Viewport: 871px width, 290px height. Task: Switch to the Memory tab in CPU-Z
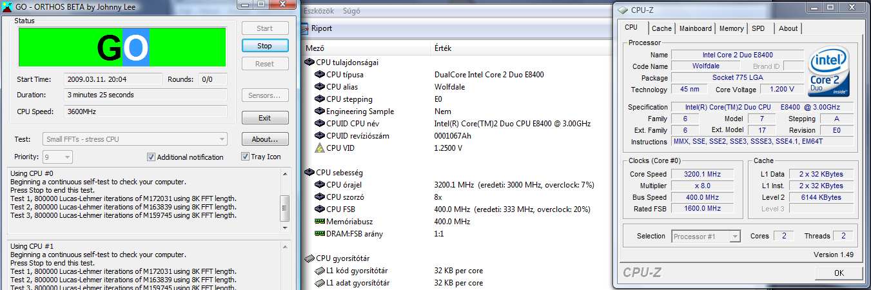[732, 28]
